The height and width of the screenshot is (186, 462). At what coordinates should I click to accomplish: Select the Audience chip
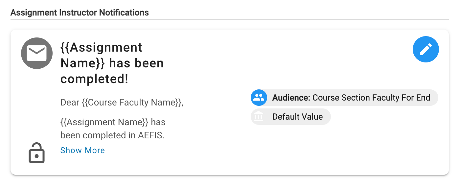click(344, 98)
